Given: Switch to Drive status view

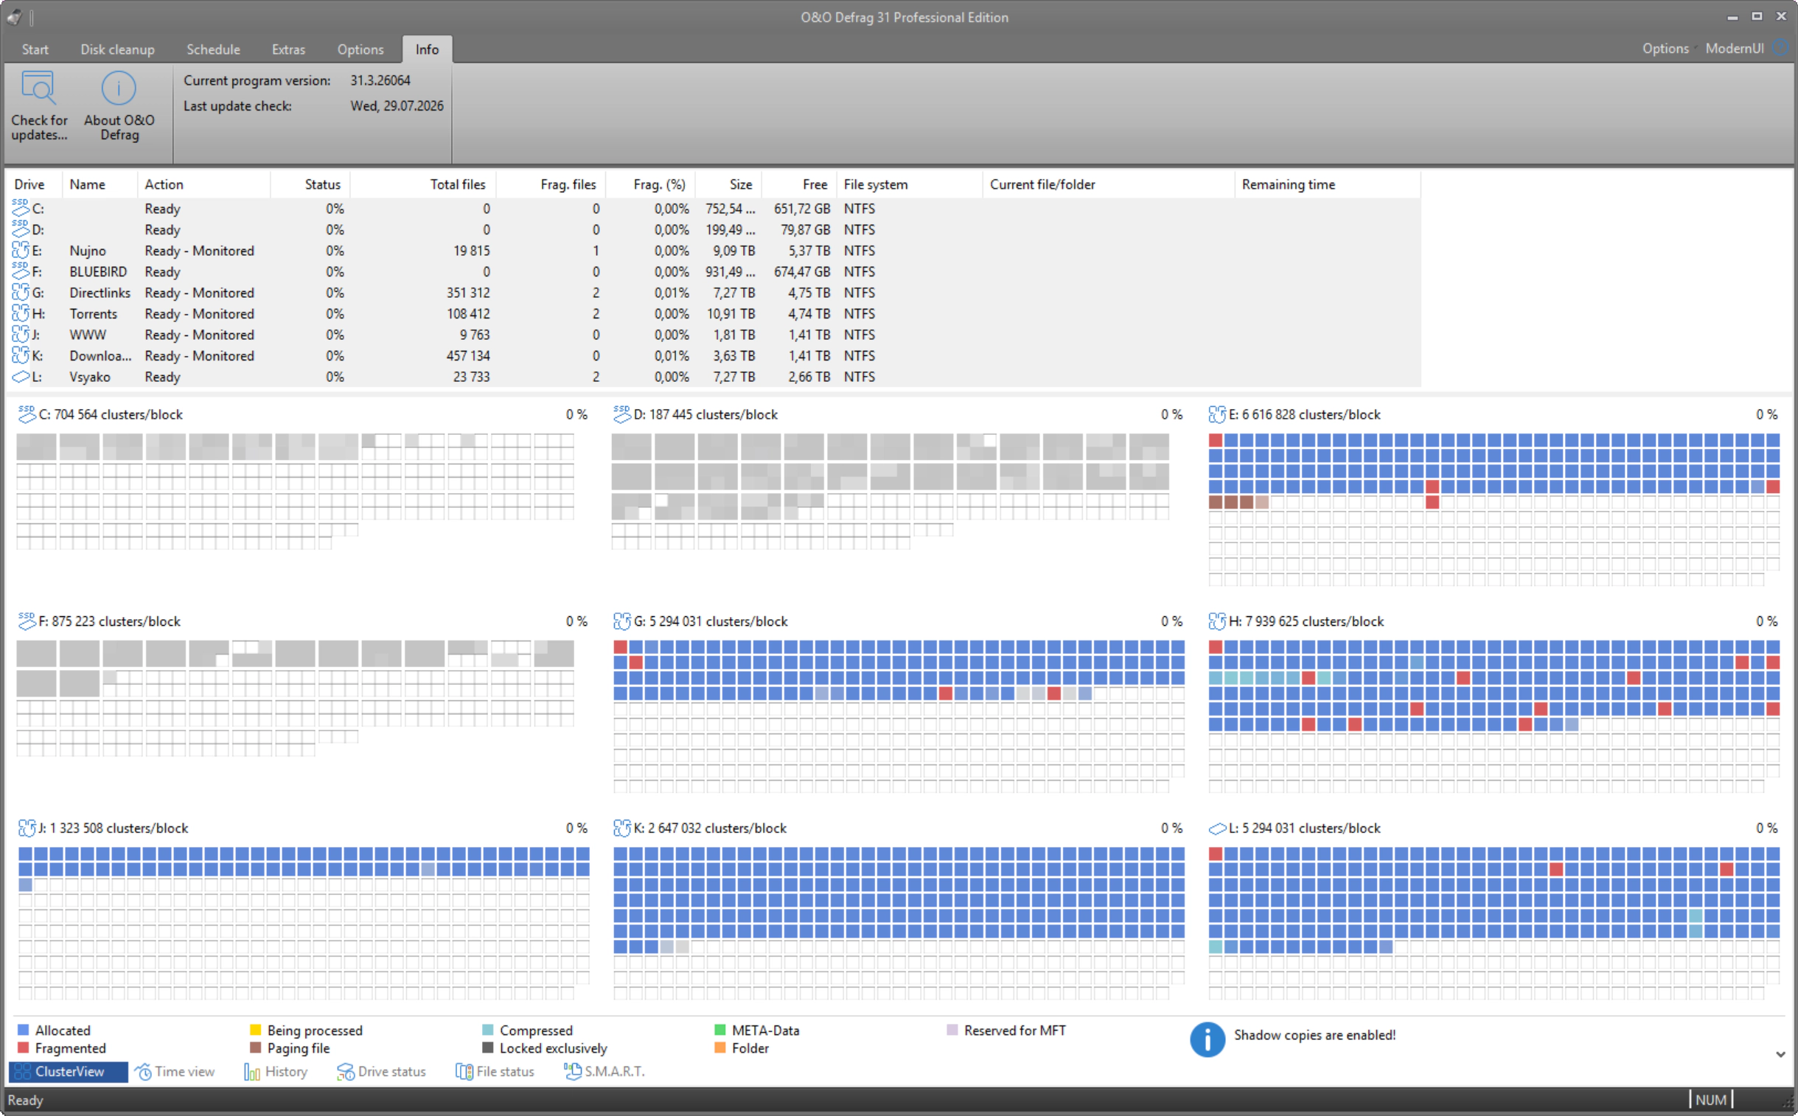Looking at the screenshot, I should (x=381, y=1071).
